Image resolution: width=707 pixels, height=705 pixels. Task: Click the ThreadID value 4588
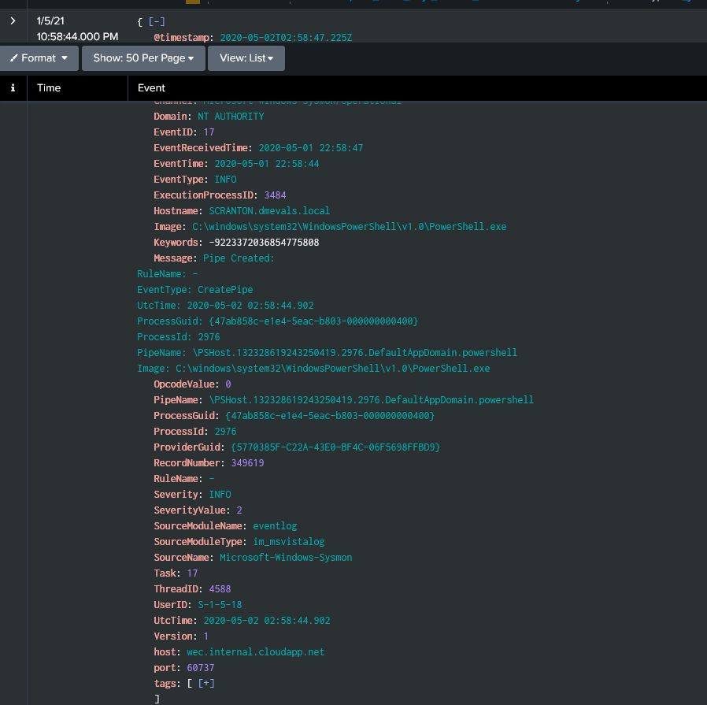click(x=220, y=589)
